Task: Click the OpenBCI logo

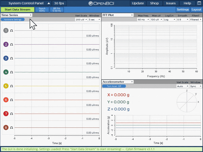Action: point(101,3)
